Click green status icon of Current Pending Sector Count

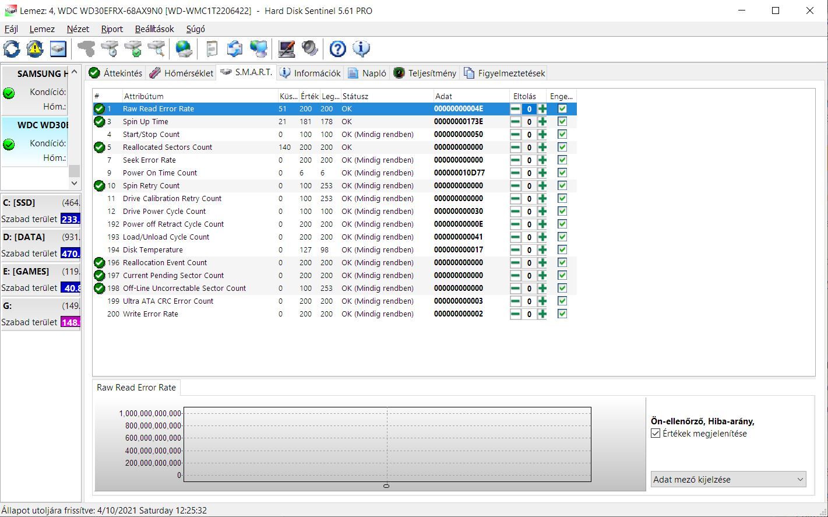[100, 276]
